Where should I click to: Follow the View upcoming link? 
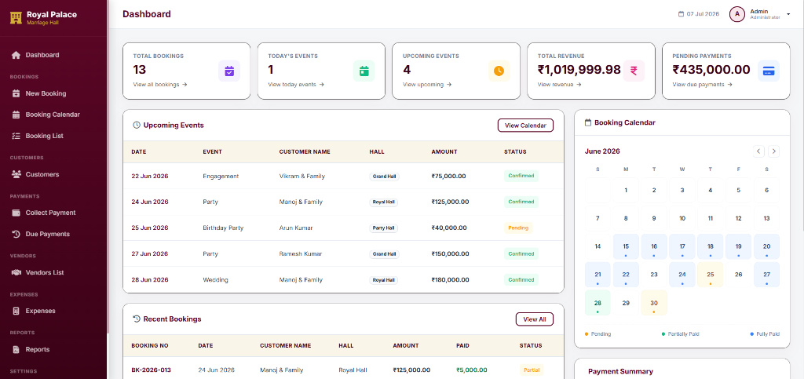tap(427, 85)
